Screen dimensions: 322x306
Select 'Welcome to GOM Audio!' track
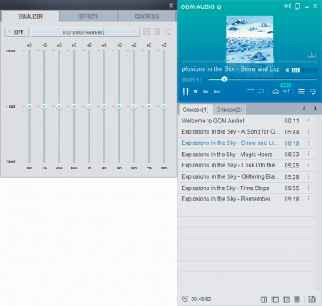[246, 121]
